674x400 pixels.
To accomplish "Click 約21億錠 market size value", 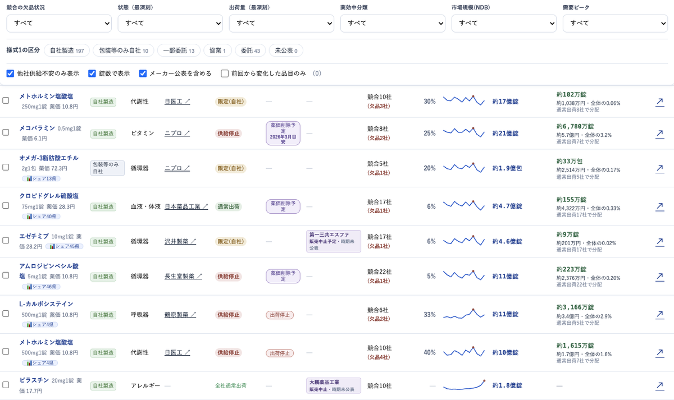I will point(505,134).
